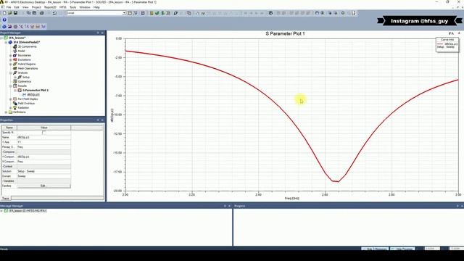
Task: Pin the Project Manager panel
Action: tap(98, 33)
